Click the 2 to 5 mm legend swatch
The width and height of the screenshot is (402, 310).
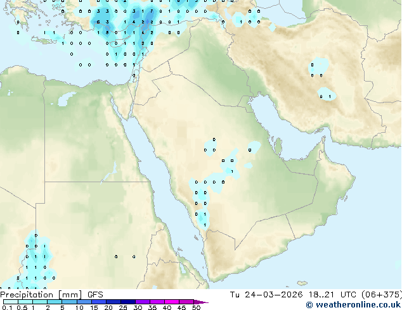pos(55,302)
